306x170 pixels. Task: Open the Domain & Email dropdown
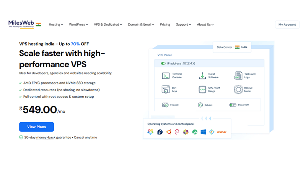pos(141,24)
